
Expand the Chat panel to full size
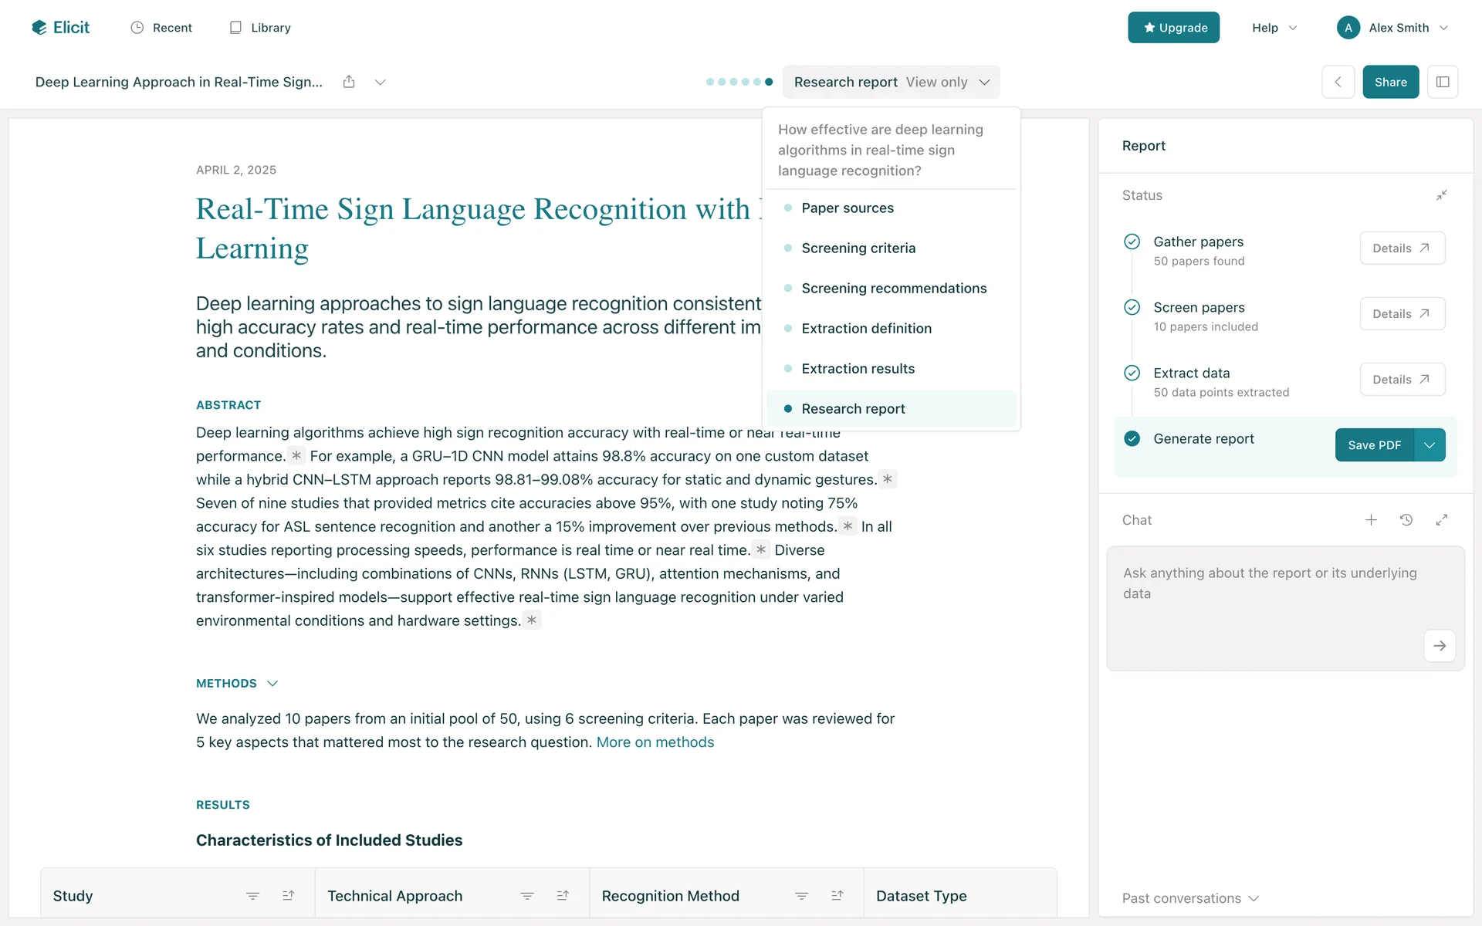(1441, 520)
